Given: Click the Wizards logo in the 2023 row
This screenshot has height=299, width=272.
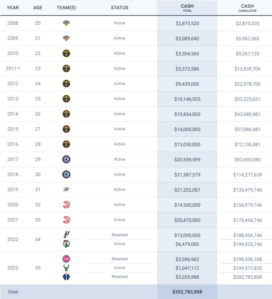Looking at the screenshot, I should [x=67, y=277].
